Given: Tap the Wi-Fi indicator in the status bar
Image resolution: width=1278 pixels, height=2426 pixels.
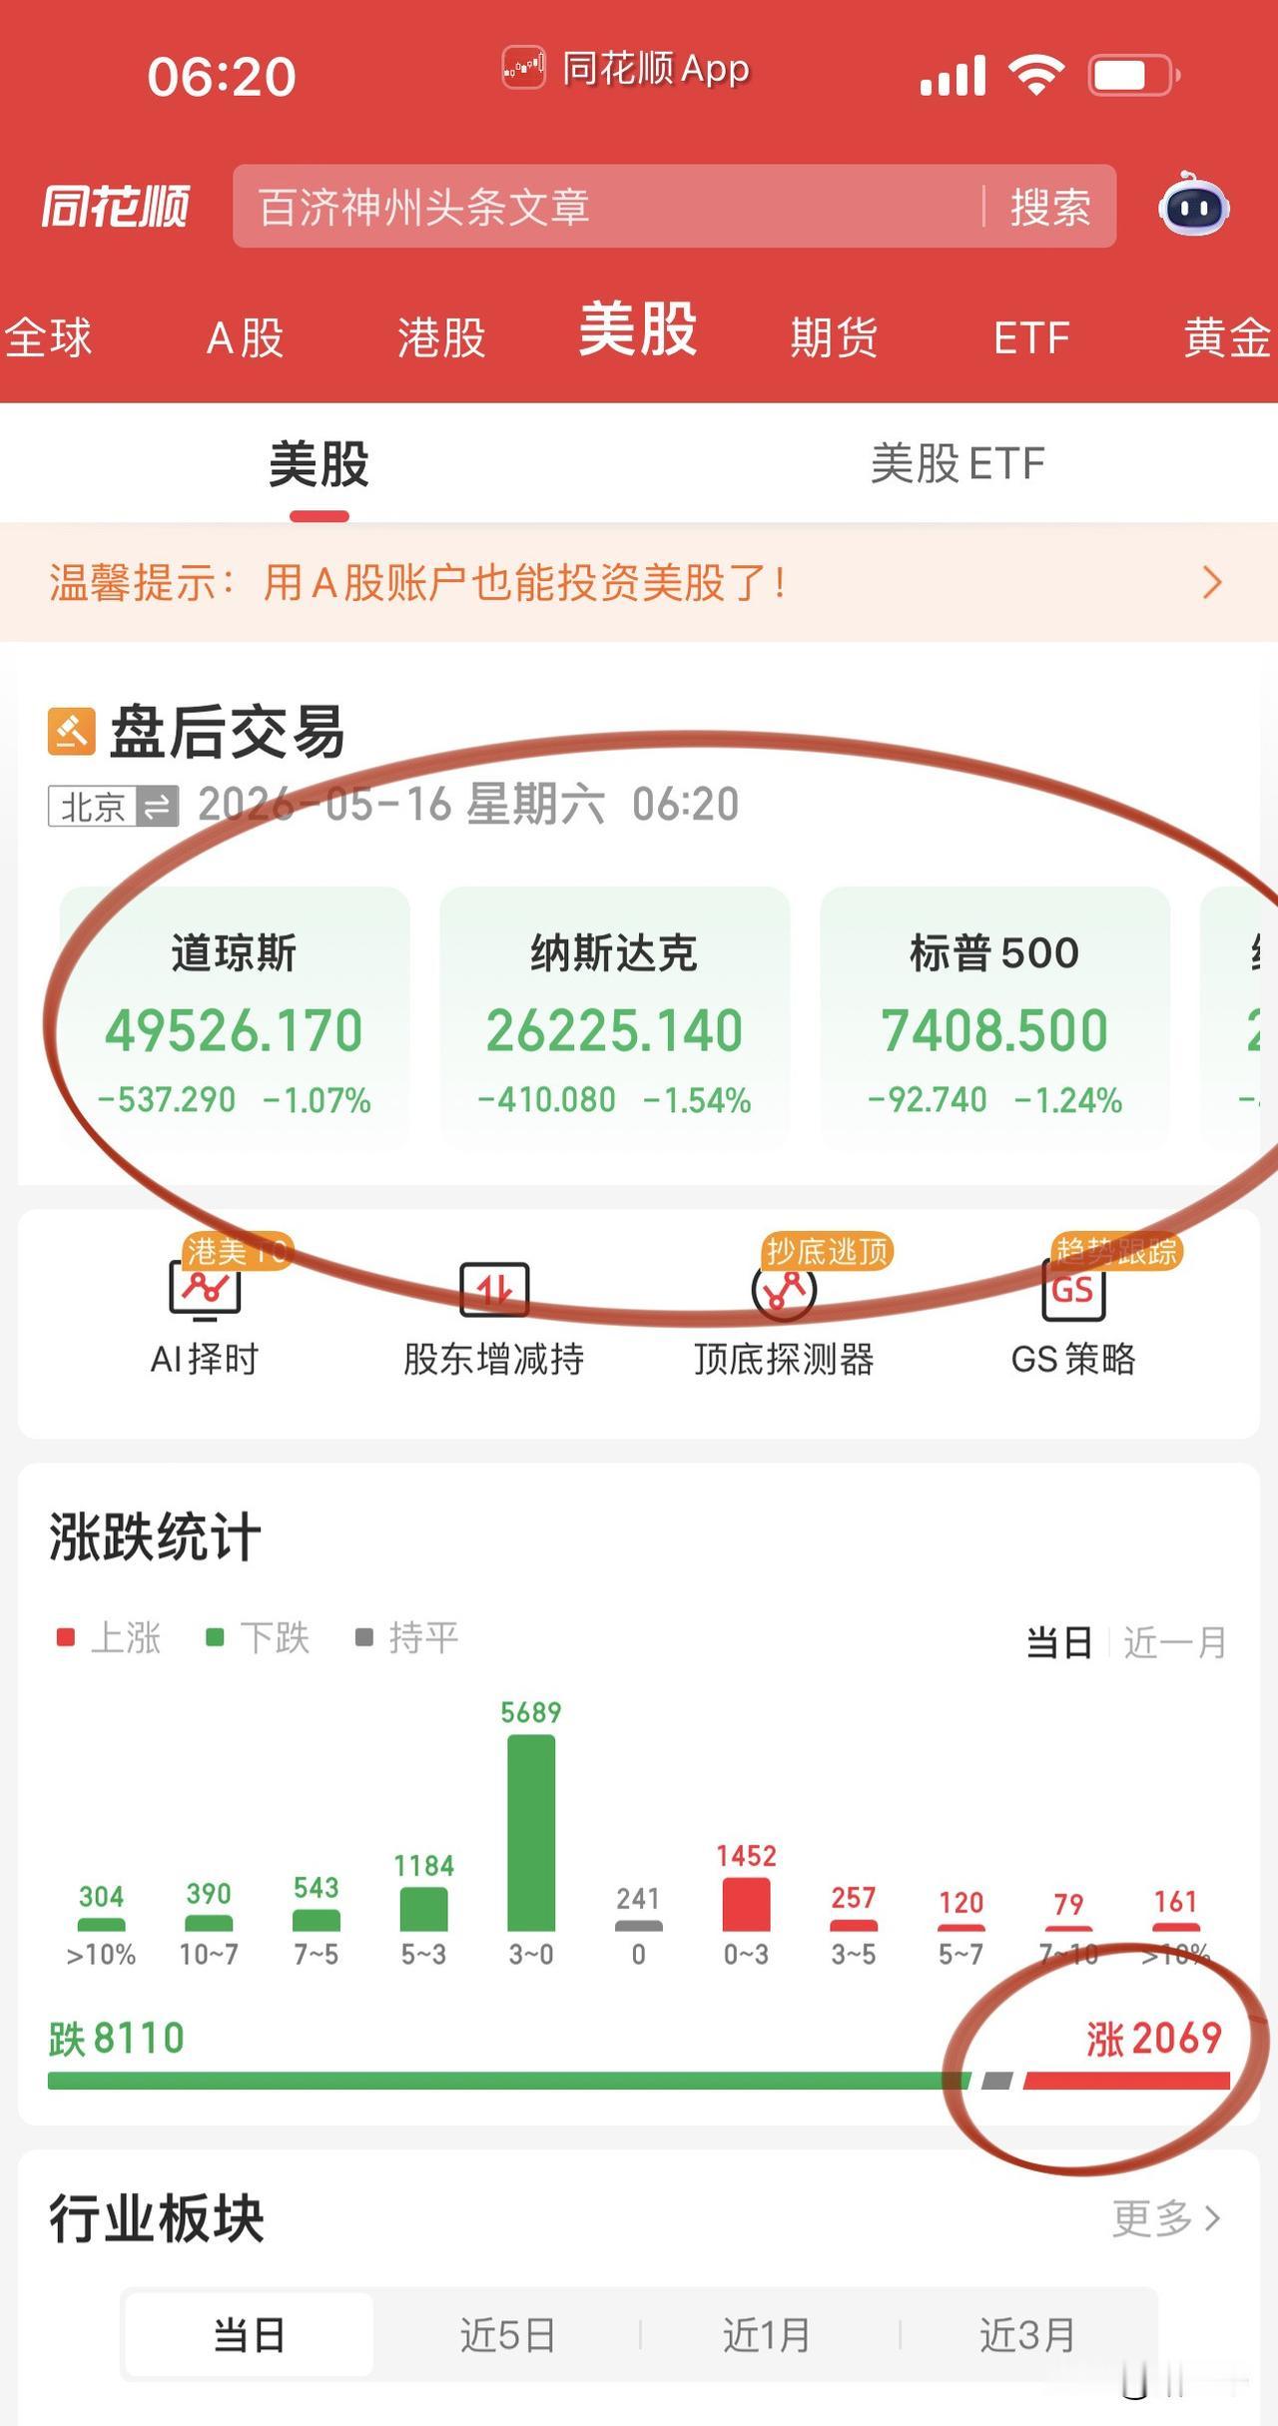Looking at the screenshot, I should [x=1036, y=75].
